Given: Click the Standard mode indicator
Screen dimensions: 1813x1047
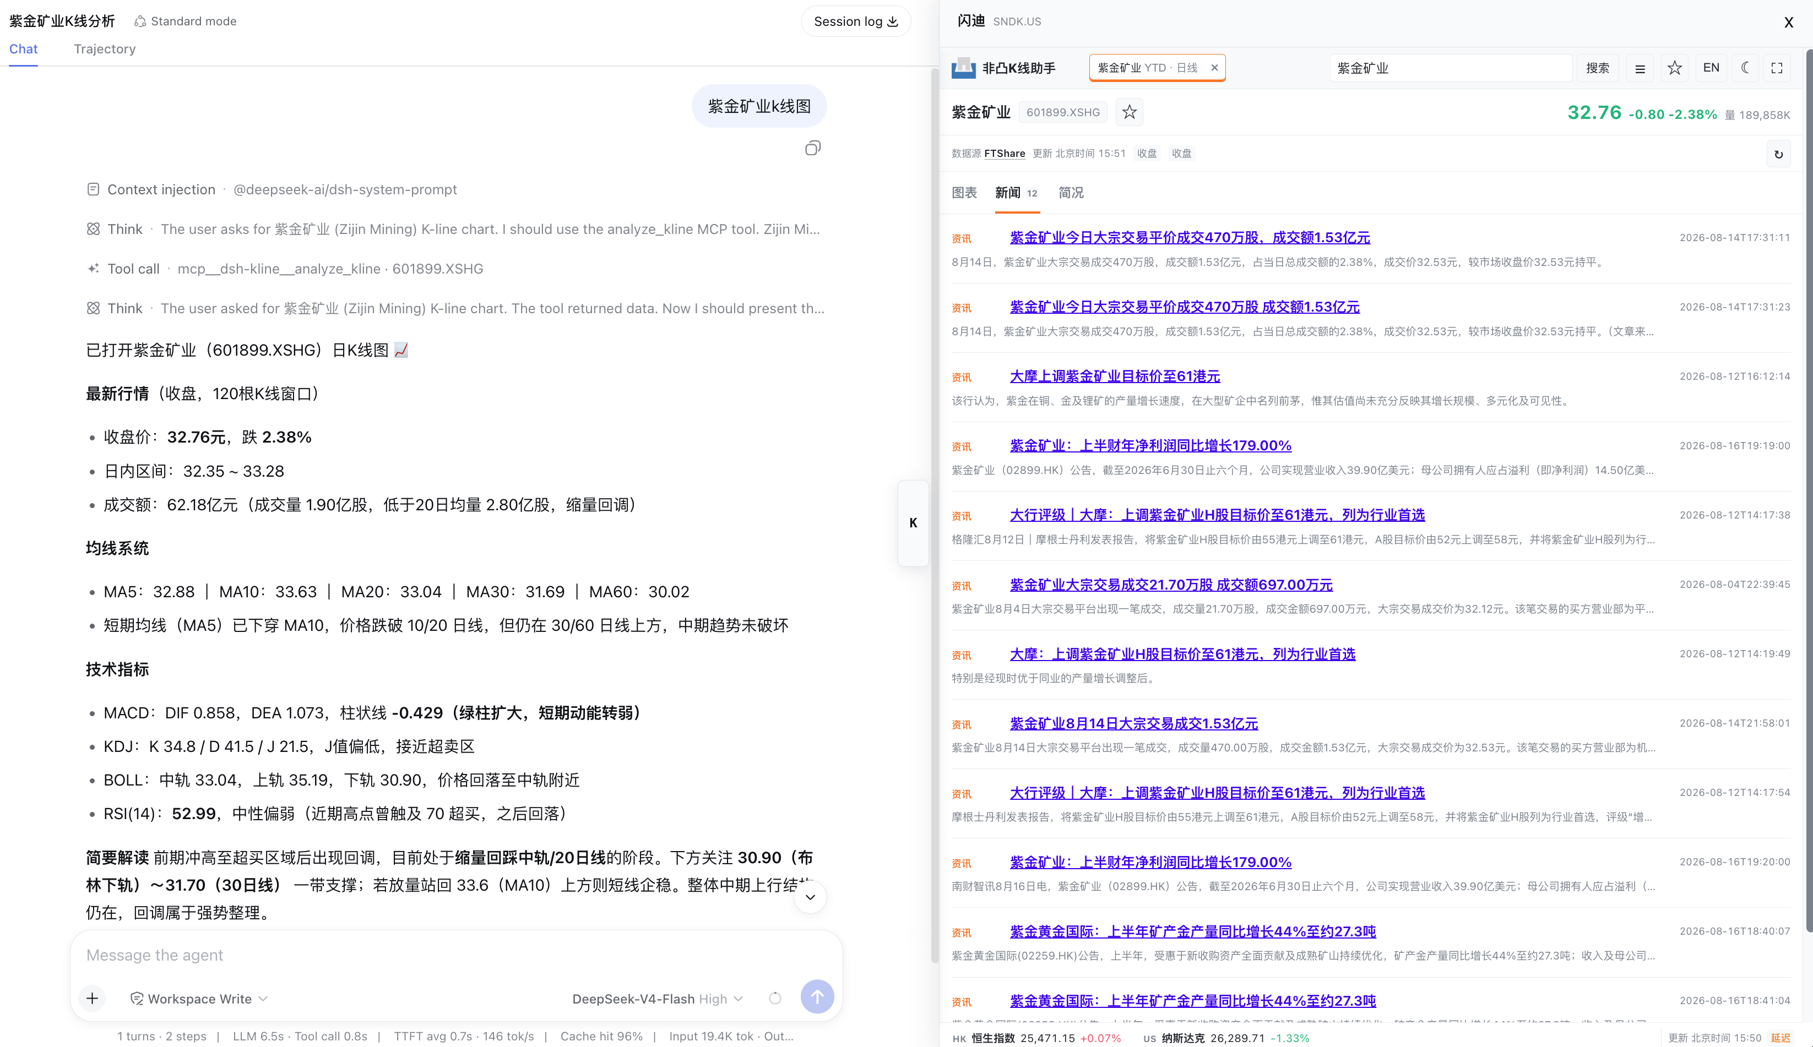Looking at the screenshot, I should 186,21.
